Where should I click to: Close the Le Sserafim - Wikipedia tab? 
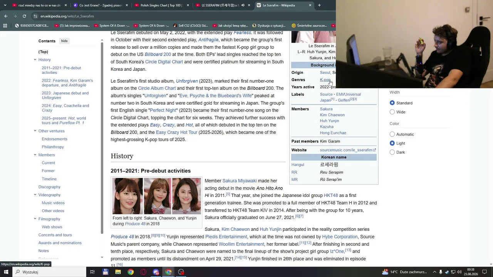click(x=310, y=5)
